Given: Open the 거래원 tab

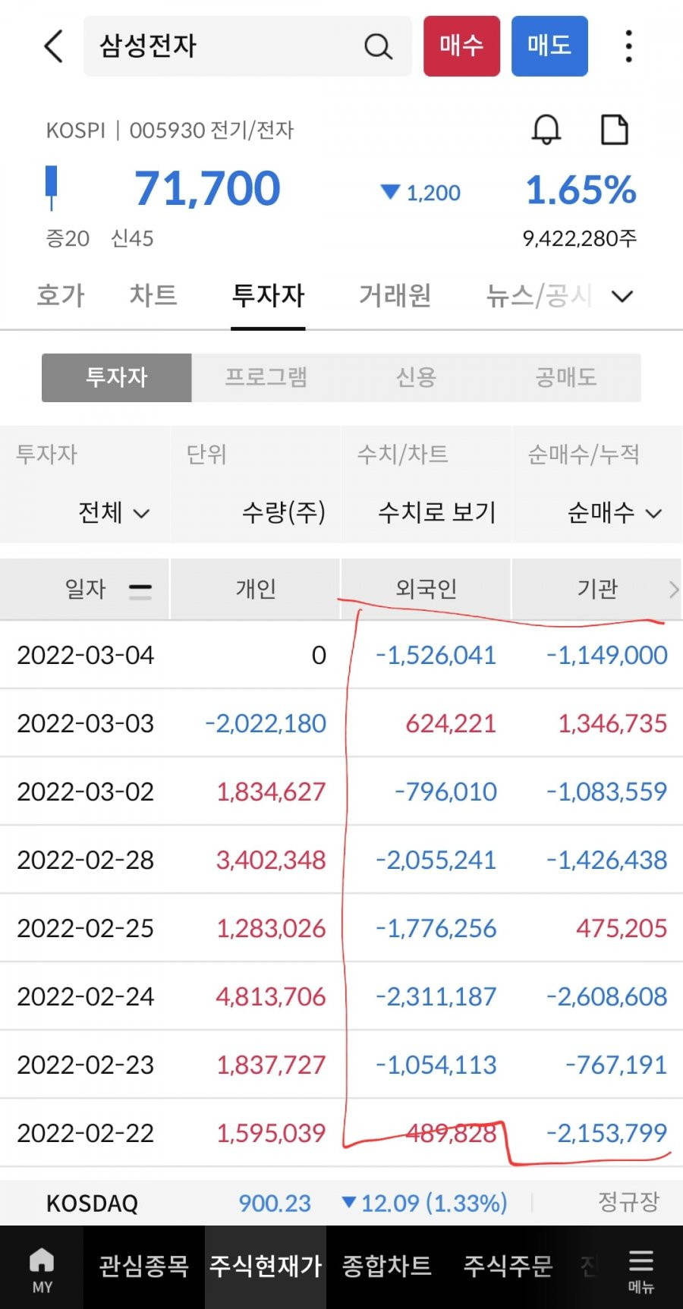Looking at the screenshot, I should click(x=395, y=295).
